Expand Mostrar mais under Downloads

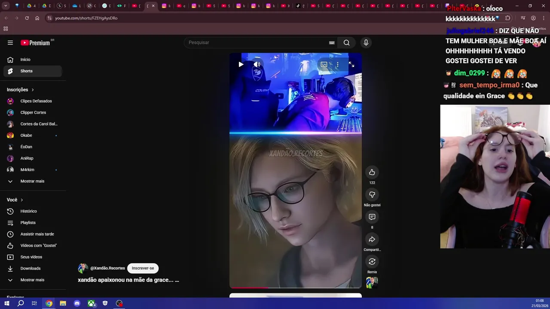[33, 280]
